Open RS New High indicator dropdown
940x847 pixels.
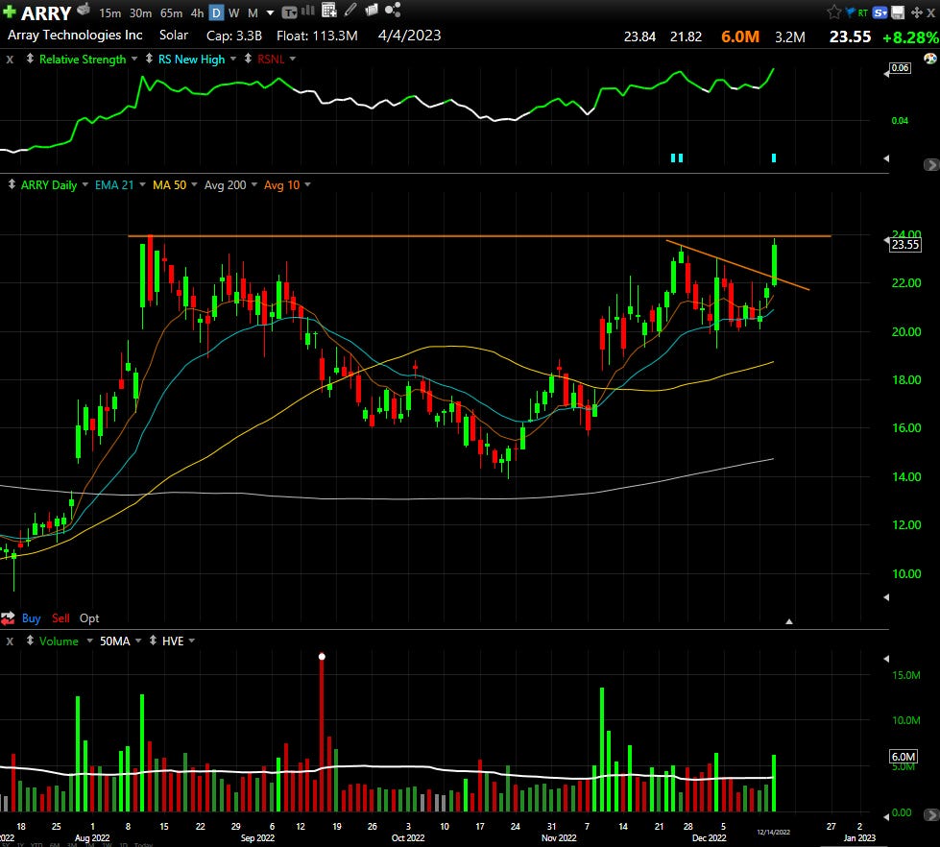pos(233,59)
